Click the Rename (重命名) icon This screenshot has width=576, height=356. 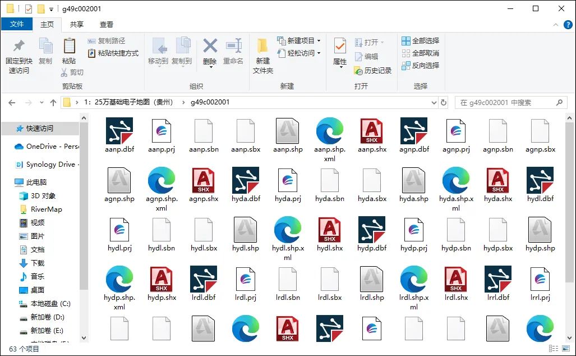pyautogui.click(x=234, y=46)
